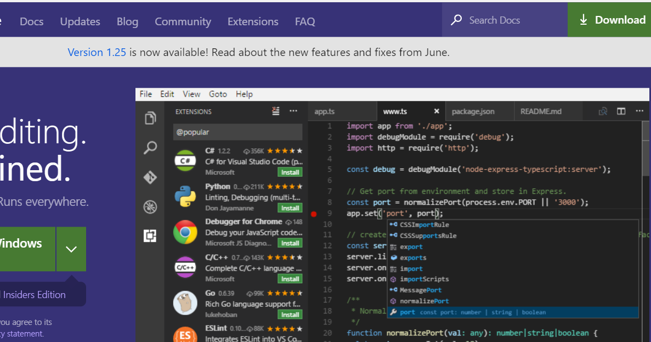This screenshot has height=342, width=651.
Task: Install the C# extension
Action: [x=290, y=172]
